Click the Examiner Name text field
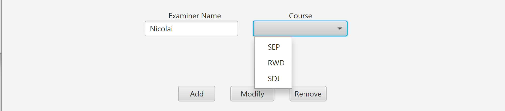 [x=191, y=29]
